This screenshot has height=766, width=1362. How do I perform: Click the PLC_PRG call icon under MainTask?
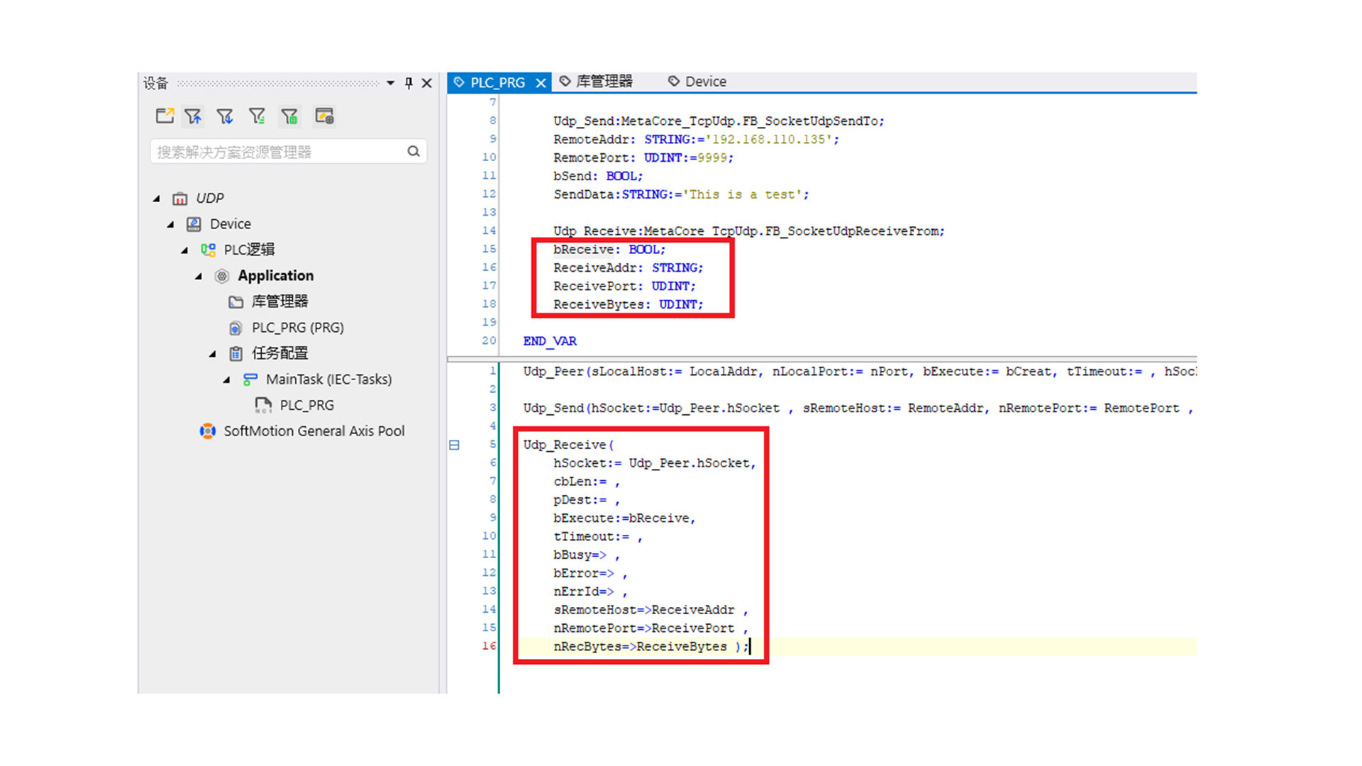263,405
